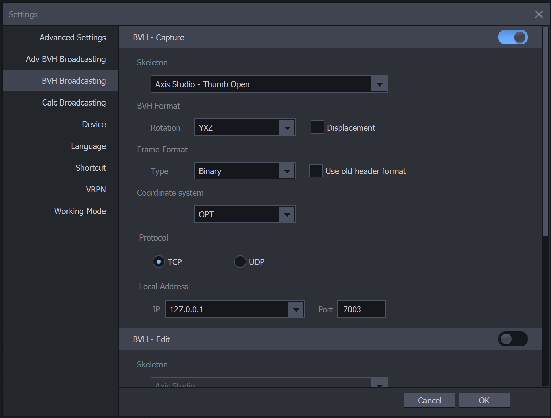Go to Calc Broadcasting settings
Screen dimensions: 551x418
60,102
